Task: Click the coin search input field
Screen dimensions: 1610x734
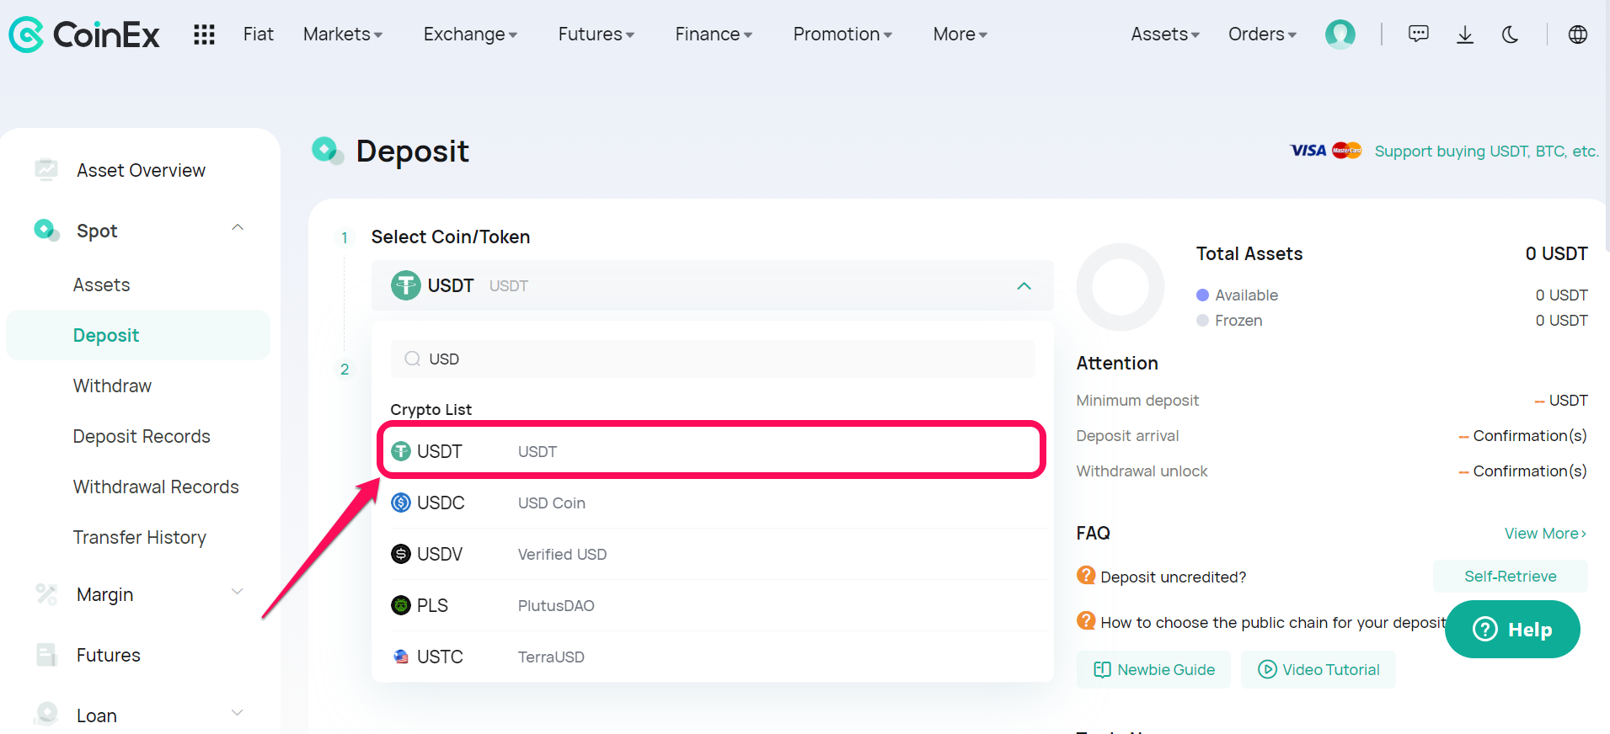Action: 713,359
